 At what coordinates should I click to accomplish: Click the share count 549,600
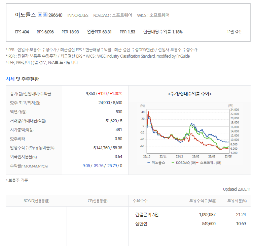209,224
